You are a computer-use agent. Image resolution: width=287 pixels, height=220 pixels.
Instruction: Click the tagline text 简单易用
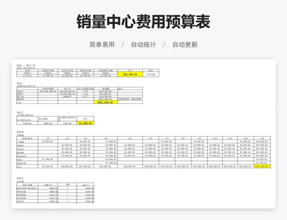click(x=102, y=45)
